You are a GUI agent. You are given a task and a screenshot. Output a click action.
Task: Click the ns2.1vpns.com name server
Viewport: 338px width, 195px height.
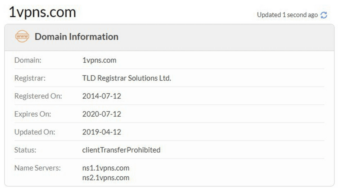pos(106,178)
